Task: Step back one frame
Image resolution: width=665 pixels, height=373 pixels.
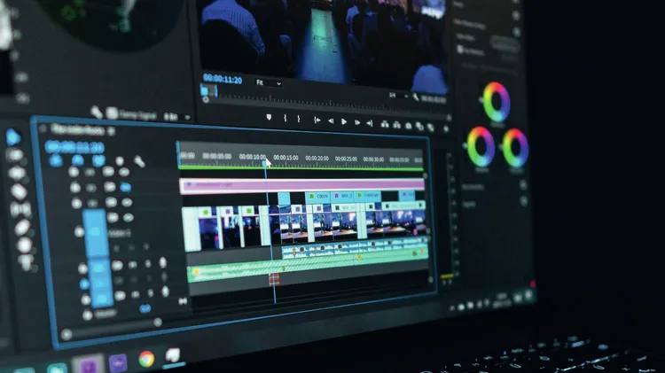Action: [331, 121]
